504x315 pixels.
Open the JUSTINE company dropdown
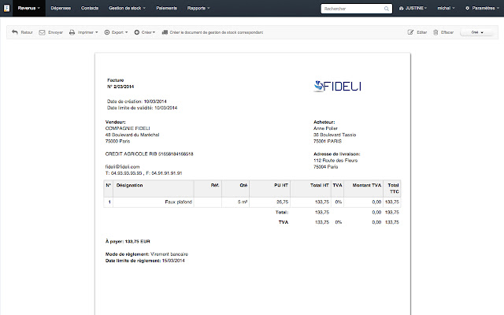[x=413, y=8]
